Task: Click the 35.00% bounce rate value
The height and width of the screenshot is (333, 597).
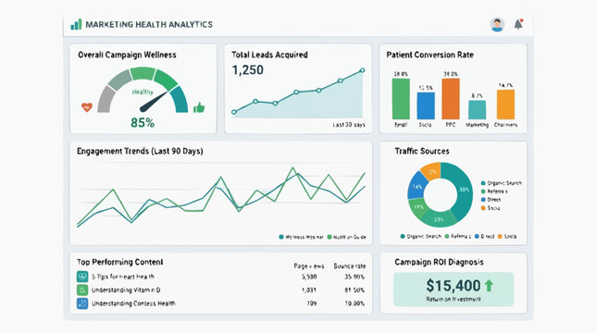Action: point(354,277)
